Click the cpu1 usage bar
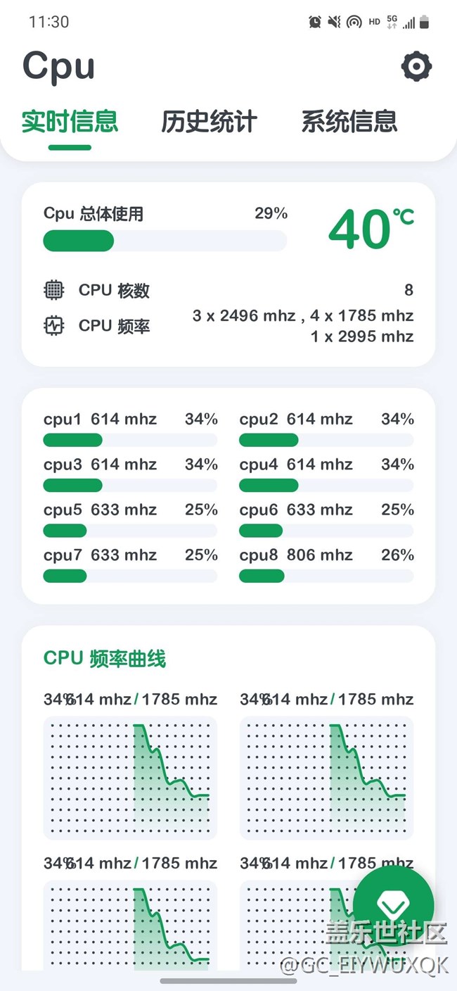 (130, 441)
